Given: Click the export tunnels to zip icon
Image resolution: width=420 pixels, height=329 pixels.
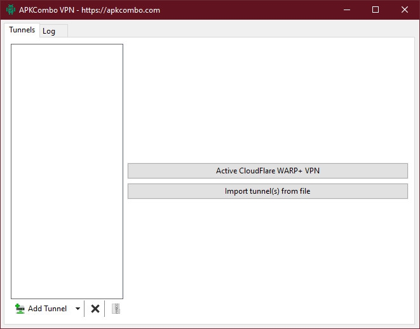Looking at the screenshot, I should pyautogui.click(x=116, y=309).
